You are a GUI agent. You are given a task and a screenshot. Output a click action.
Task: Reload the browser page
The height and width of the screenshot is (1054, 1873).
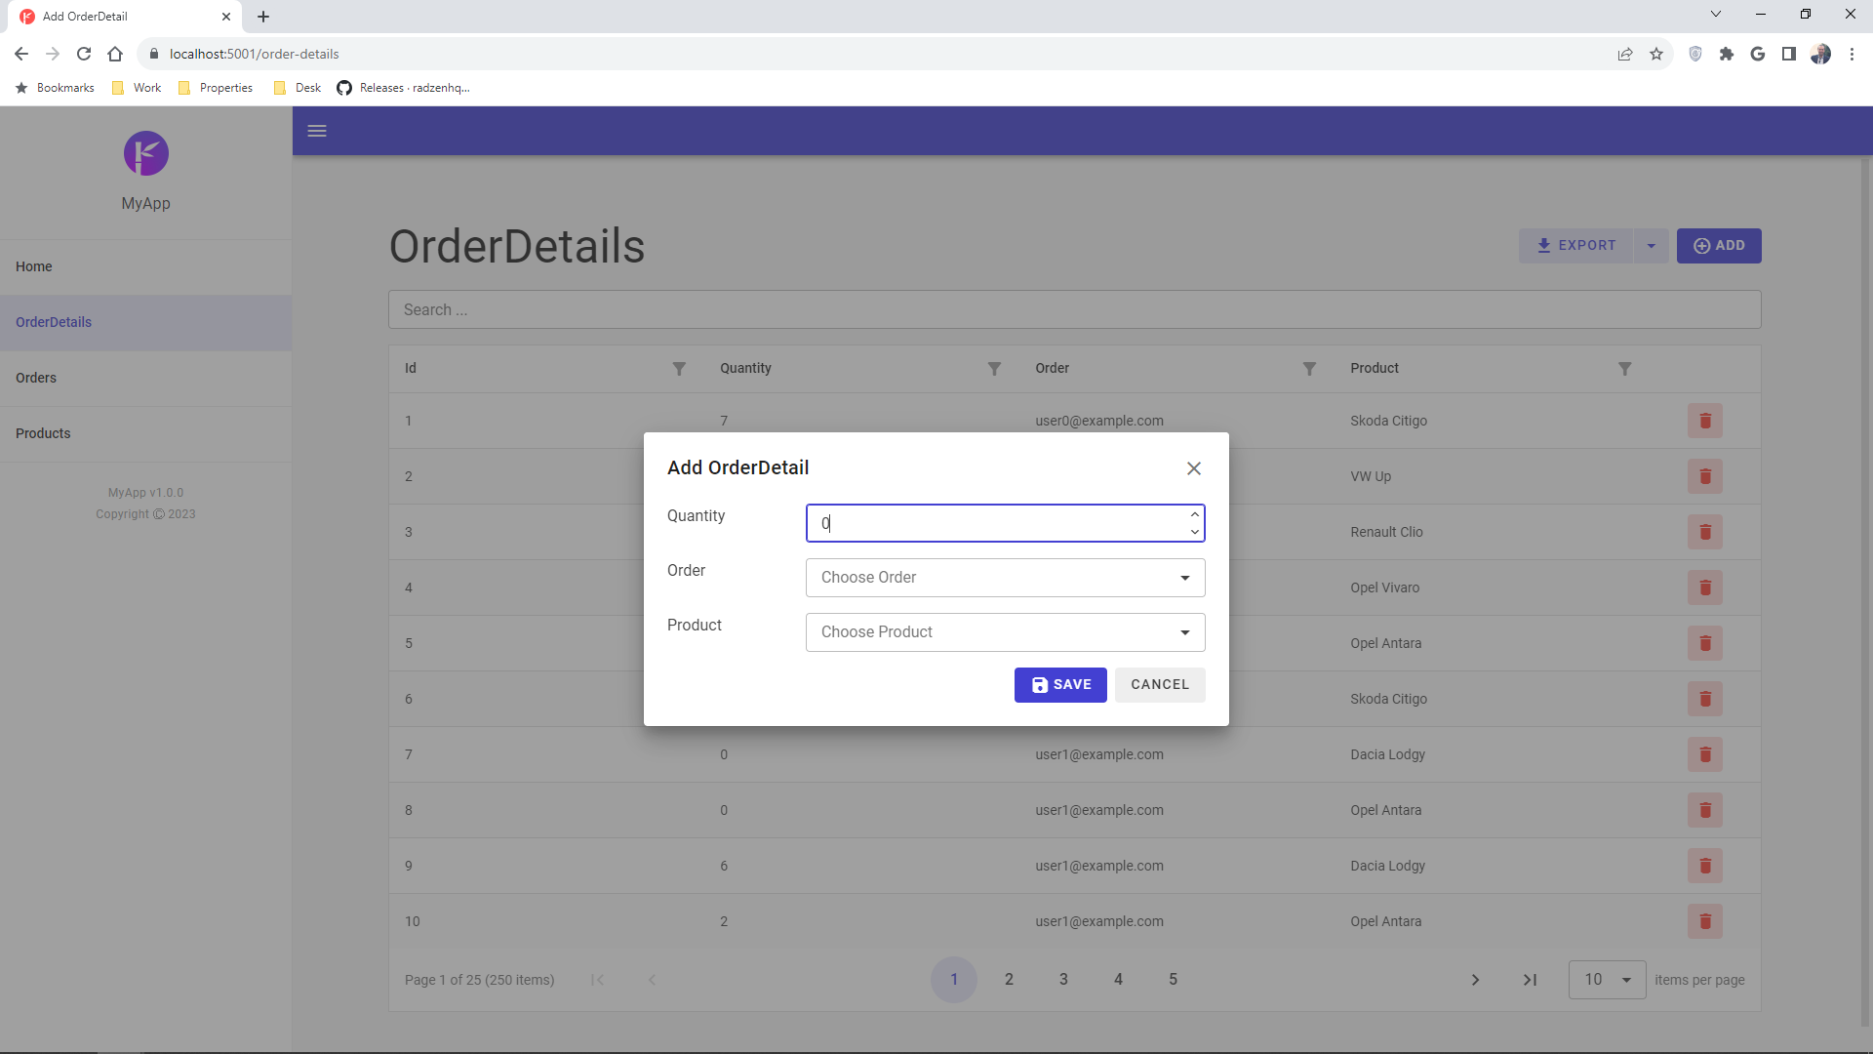(84, 54)
